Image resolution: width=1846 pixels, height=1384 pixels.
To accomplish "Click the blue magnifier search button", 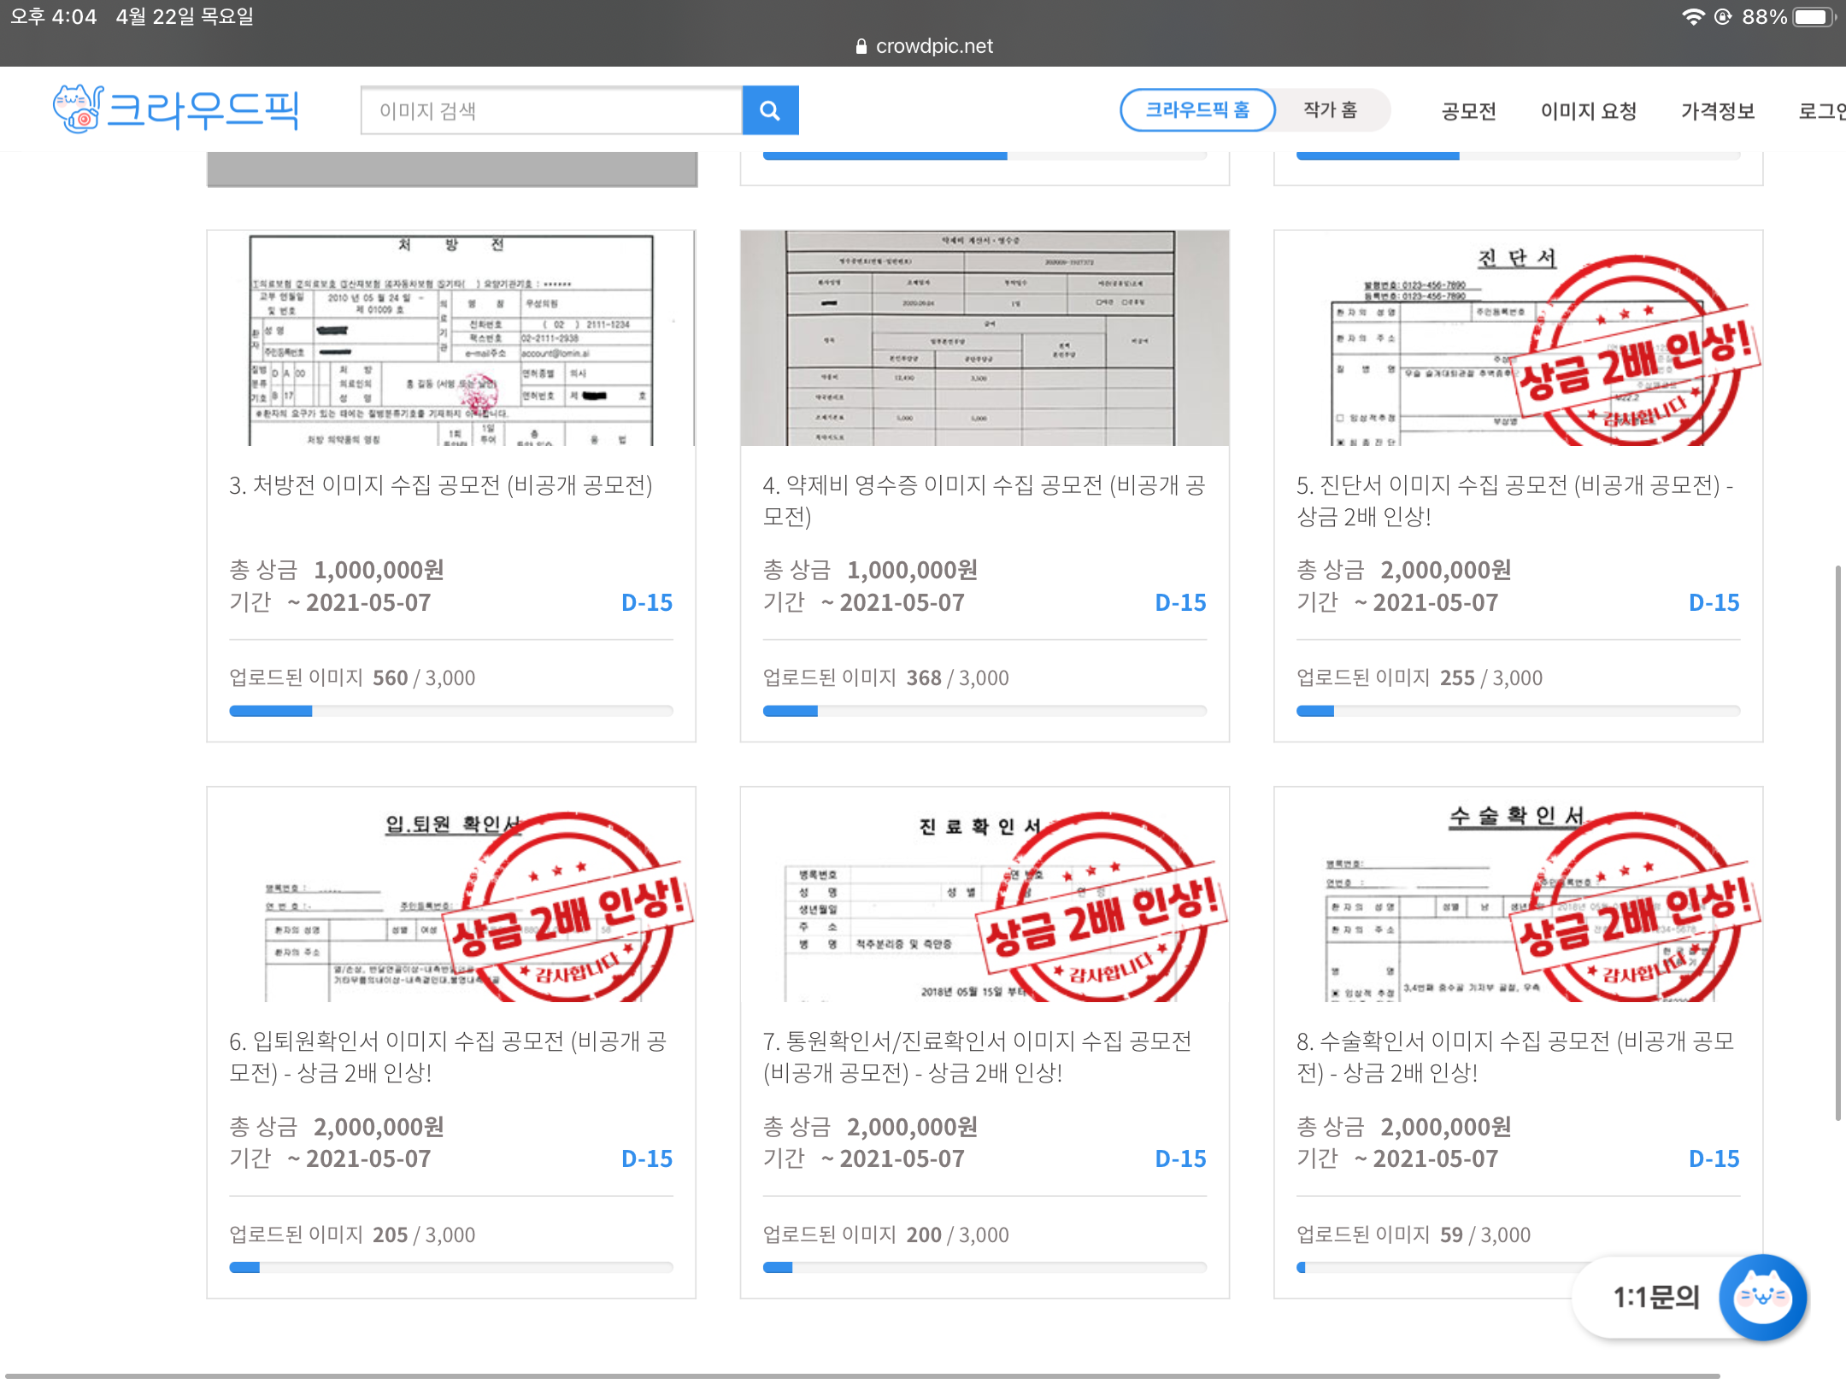I will coord(770,110).
